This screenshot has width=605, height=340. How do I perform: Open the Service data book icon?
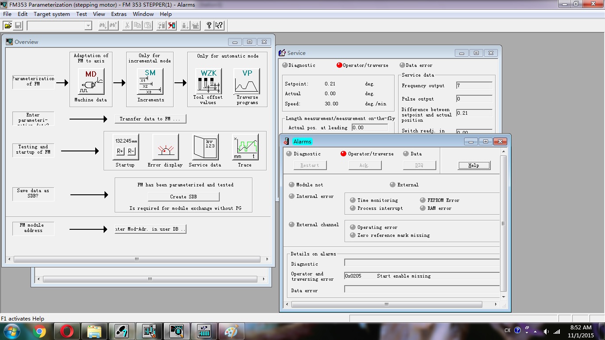[x=205, y=147]
